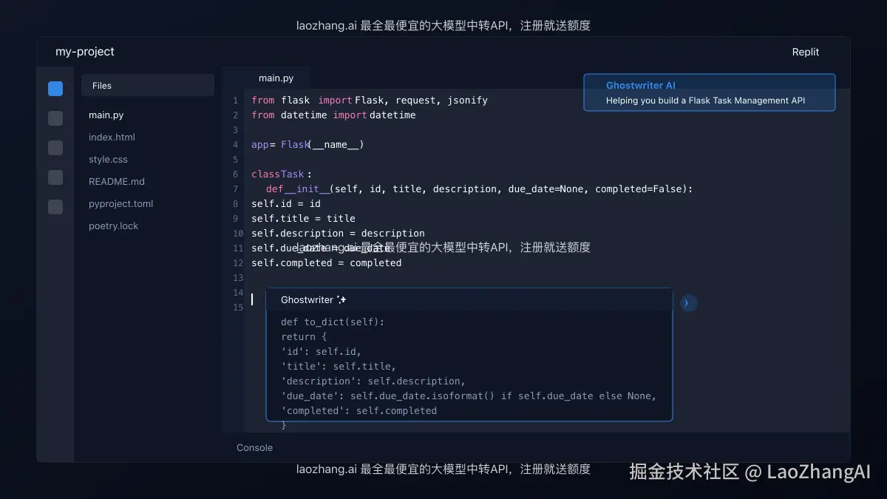Open index.html from the file list

(112, 137)
